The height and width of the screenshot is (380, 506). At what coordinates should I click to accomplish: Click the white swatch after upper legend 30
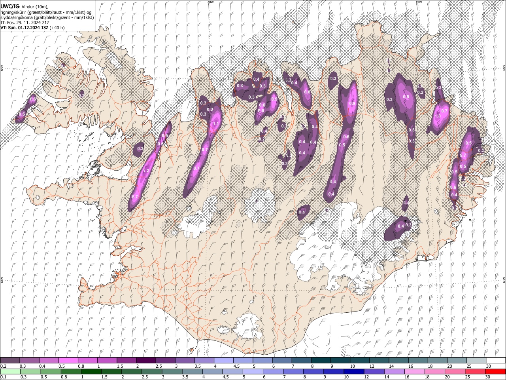pyautogui.click(x=496, y=360)
